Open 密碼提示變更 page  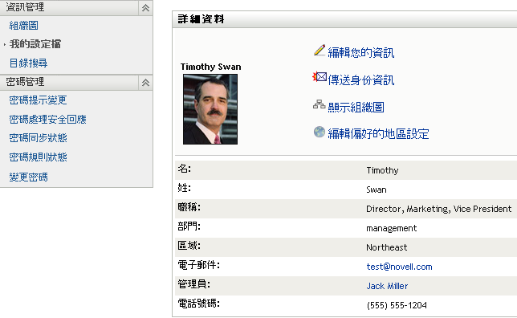click(x=38, y=100)
